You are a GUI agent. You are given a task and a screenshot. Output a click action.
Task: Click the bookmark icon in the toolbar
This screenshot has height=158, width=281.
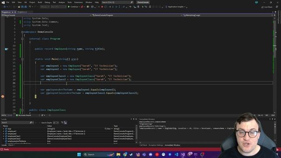150,7
